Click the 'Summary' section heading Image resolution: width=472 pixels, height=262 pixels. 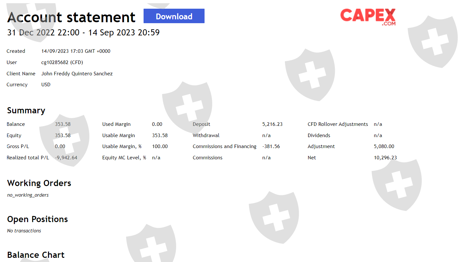(26, 110)
